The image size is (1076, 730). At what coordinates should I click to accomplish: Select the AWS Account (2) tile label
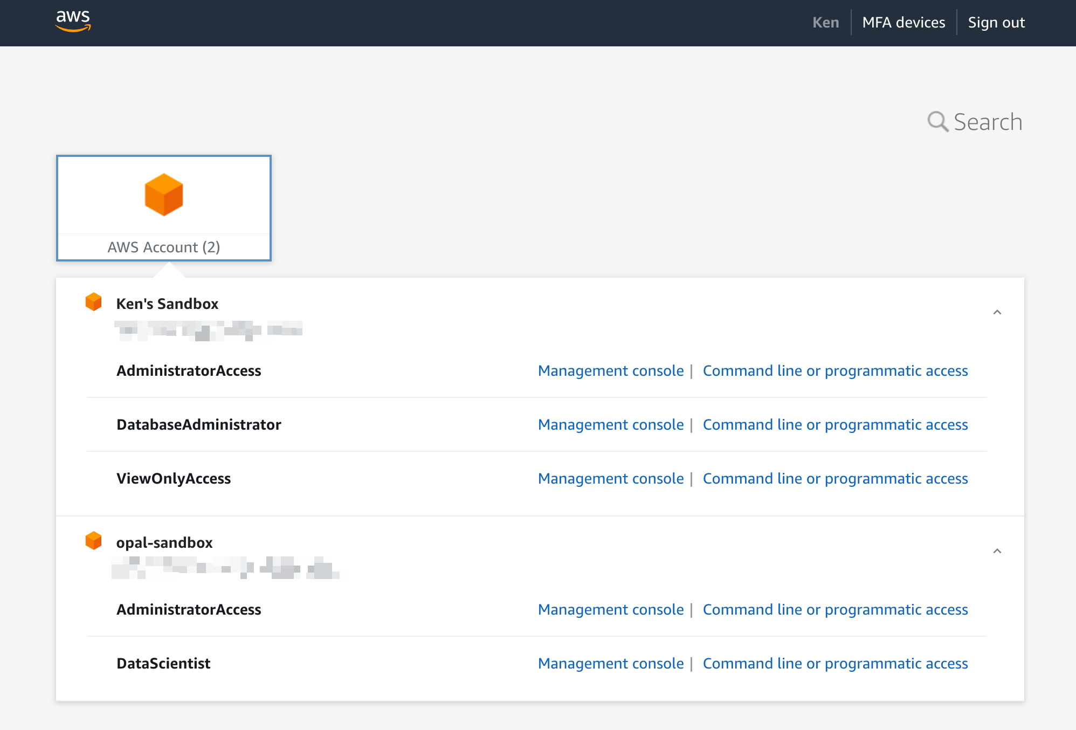[x=164, y=247]
